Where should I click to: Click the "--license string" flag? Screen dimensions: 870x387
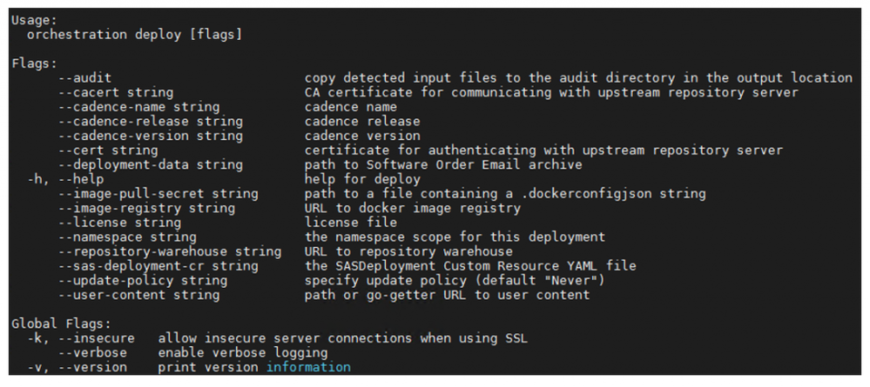[119, 223]
